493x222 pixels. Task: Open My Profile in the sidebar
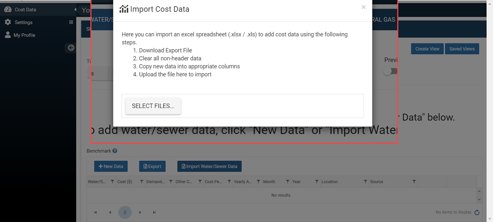(x=24, y=35)
